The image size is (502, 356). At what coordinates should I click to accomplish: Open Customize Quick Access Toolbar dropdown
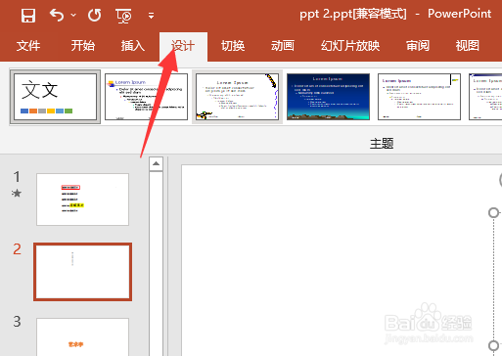151,16
